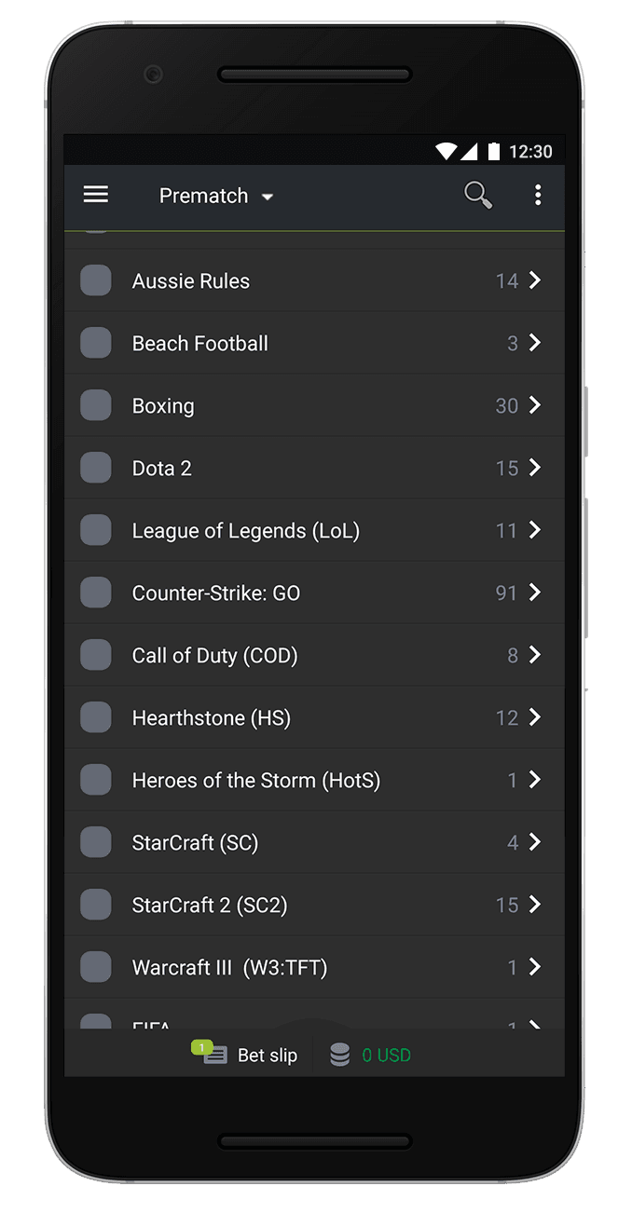Open the hamburger navigation menu
The width and height of the screenshot is (632, 1227).
click(96, 195)
